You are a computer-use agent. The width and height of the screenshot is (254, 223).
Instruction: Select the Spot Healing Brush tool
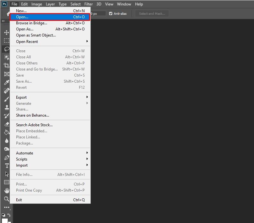coord(6,91)
